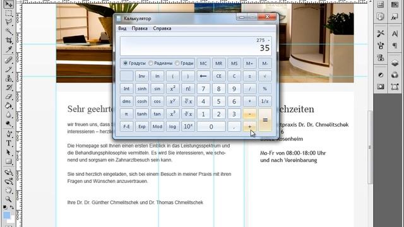Select the Brush tool
This screenshot has height=227, width=404.
point(8,69)
